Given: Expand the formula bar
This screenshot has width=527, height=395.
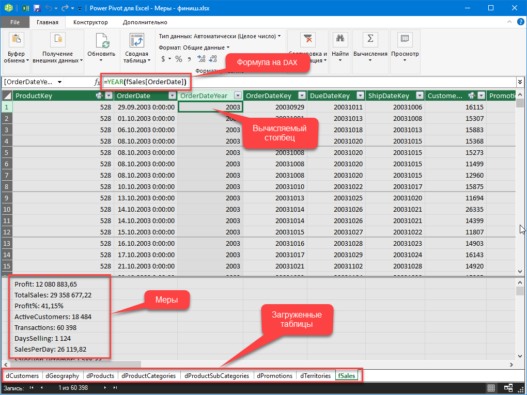Looking at the screenshot, I should click(520, 82).
